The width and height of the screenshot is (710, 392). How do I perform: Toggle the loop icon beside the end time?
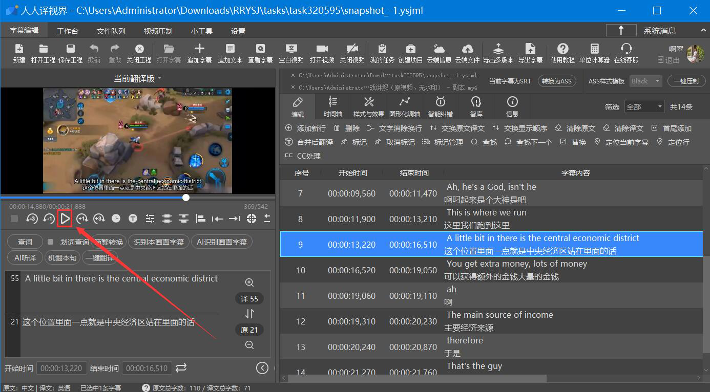click(181, 368)
